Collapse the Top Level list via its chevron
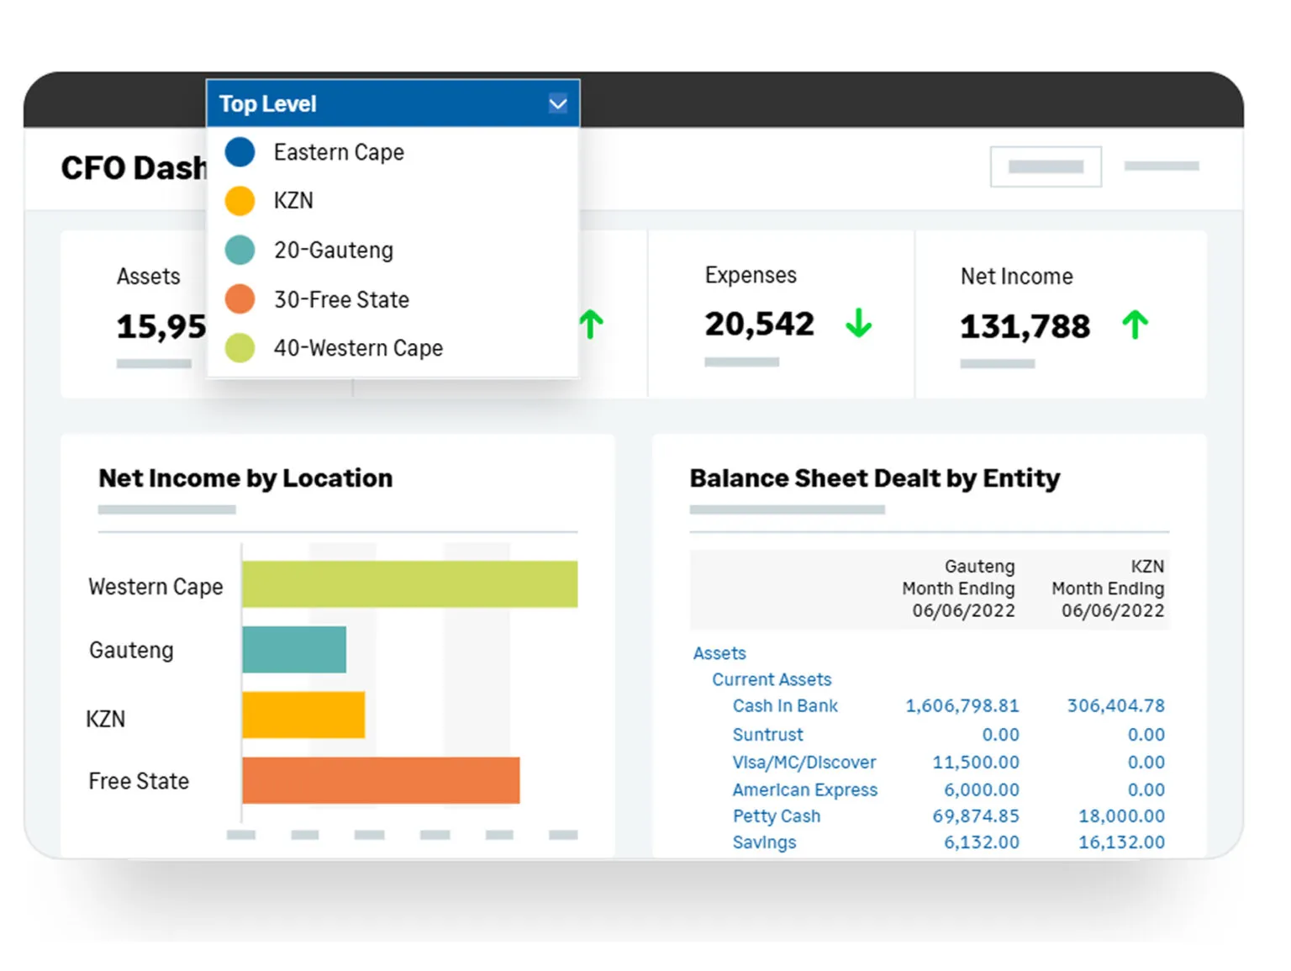Viewport: 1291px width, 971px height. pos(557,103)
